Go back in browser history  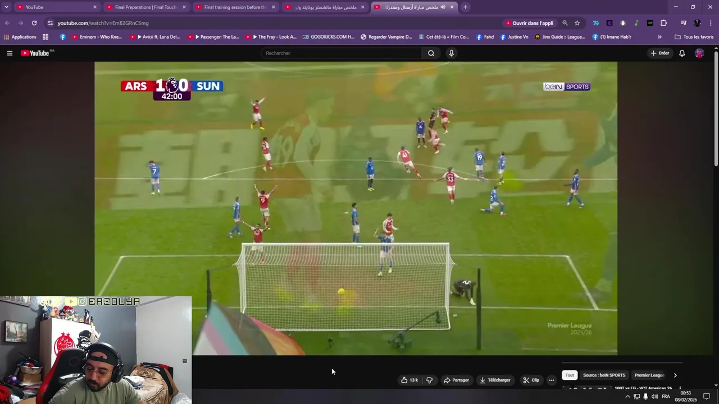point(7,23)
